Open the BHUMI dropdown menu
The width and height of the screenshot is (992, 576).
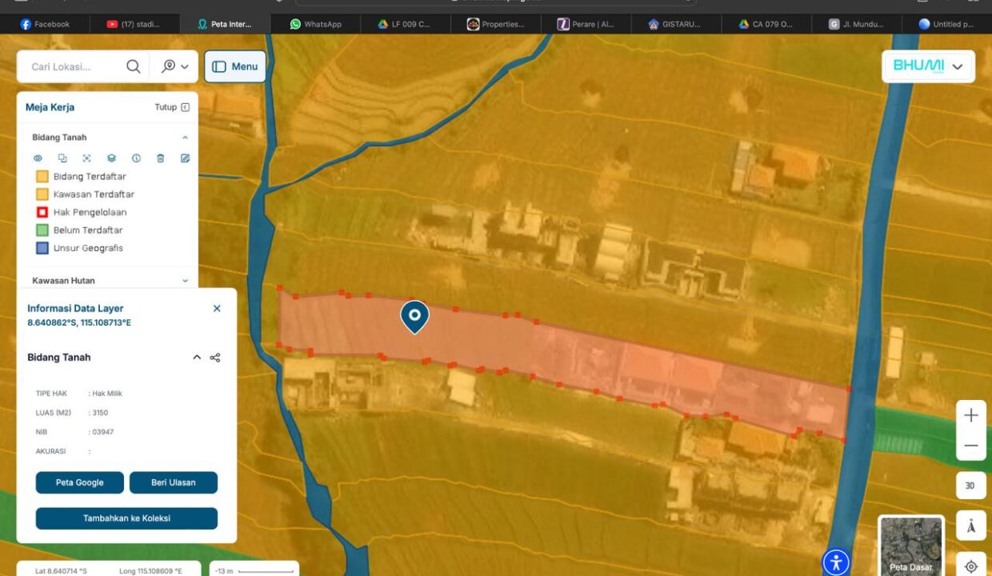[x=958, y=66]
